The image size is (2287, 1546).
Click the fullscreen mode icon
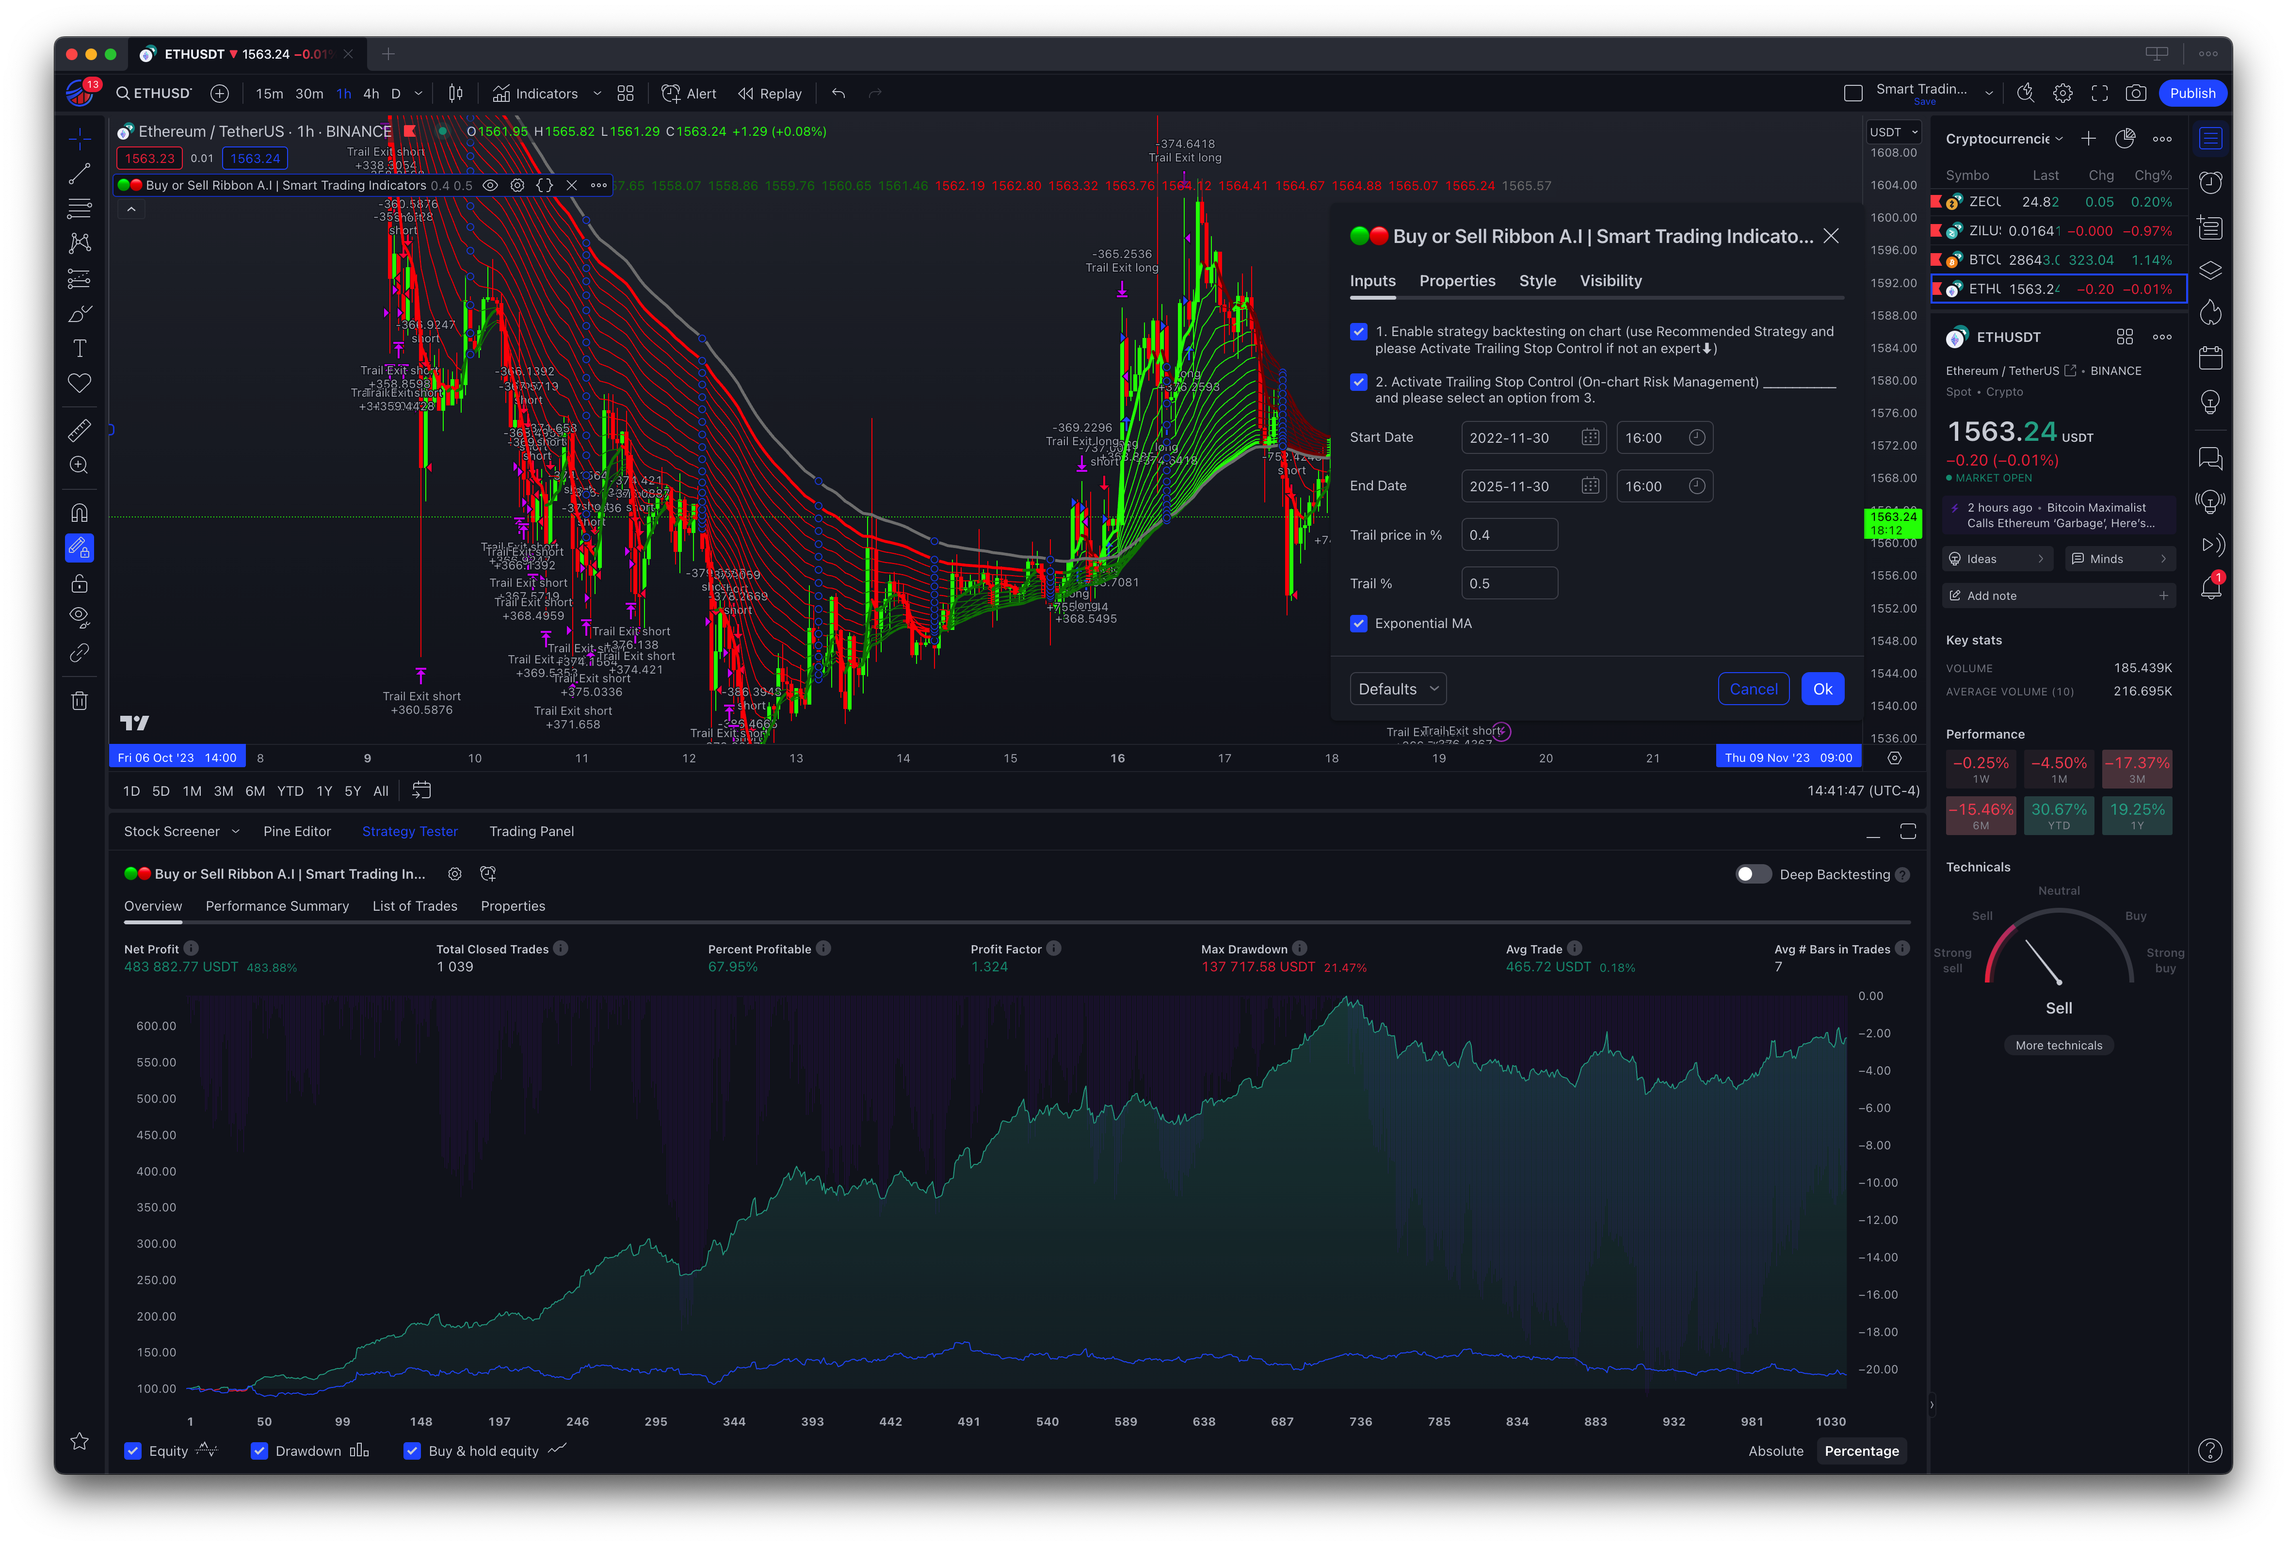[2099, 94]
